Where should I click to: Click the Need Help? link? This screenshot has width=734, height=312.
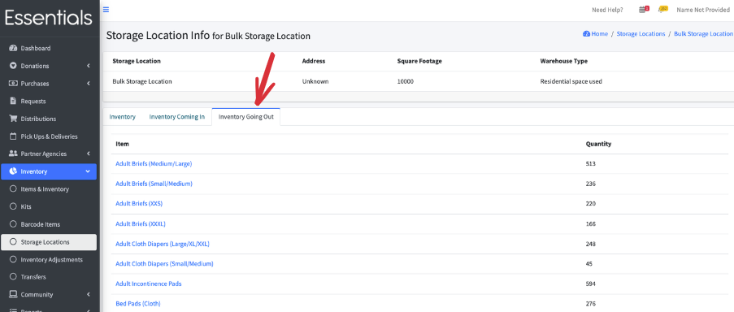pos(607,10)
